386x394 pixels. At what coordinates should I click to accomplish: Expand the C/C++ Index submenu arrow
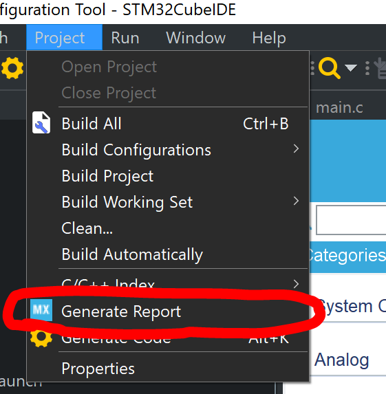(296, 284)
